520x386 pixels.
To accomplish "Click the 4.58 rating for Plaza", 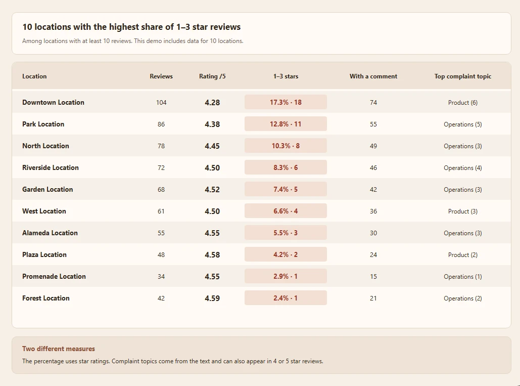I will [x=212, y=254].
